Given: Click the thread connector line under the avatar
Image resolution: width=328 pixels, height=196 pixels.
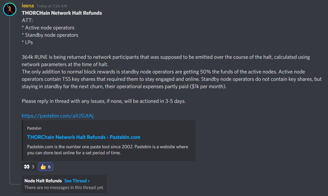Looking at the screenshot, I should pyautogui.click(x=10, y=100).
